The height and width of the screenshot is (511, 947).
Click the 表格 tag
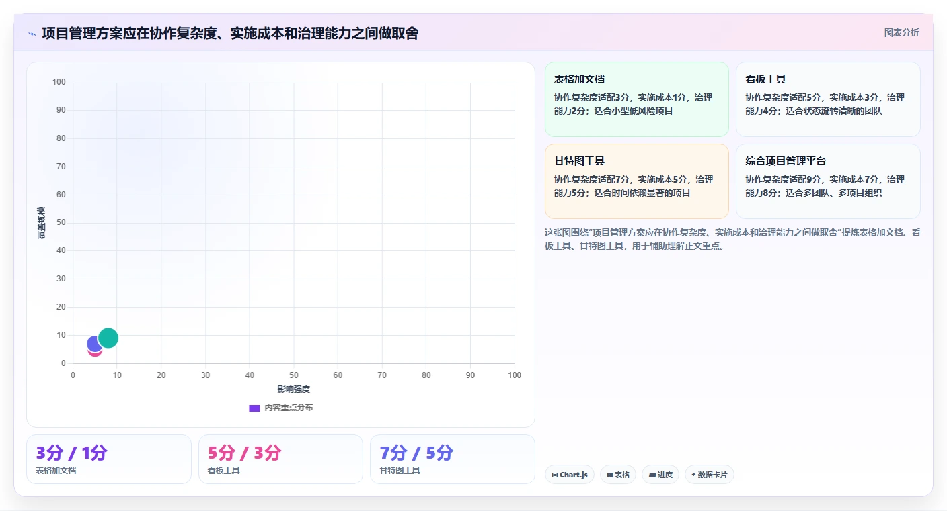coord(618,475)
